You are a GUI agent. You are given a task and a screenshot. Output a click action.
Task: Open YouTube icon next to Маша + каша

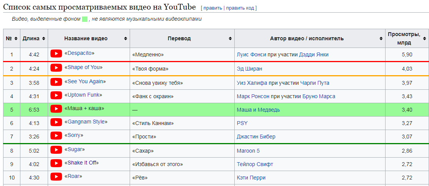pos(56,109)
